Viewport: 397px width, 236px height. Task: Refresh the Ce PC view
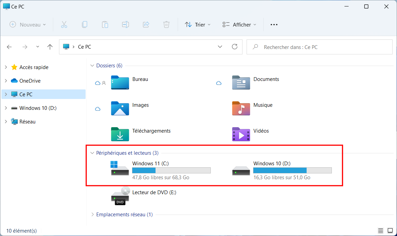coord(235,47)
